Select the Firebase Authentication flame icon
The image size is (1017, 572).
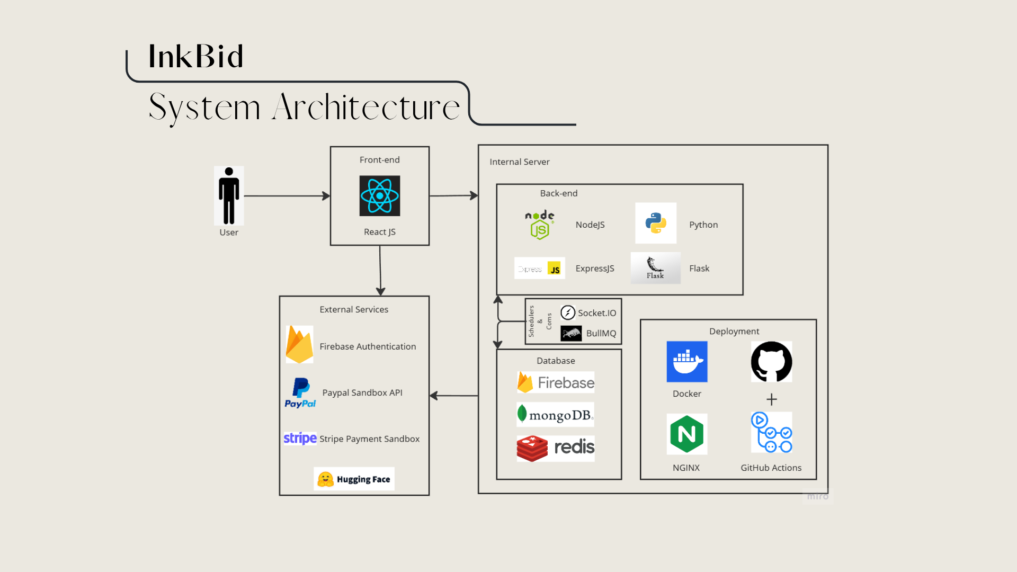tap(299, 345)
